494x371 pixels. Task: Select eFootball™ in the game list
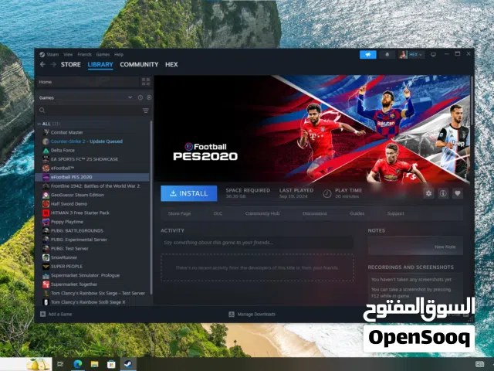point(93,168)
